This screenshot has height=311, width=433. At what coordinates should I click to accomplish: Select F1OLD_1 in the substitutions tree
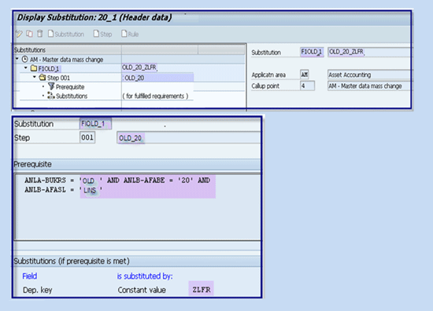[x=49, y=68]
